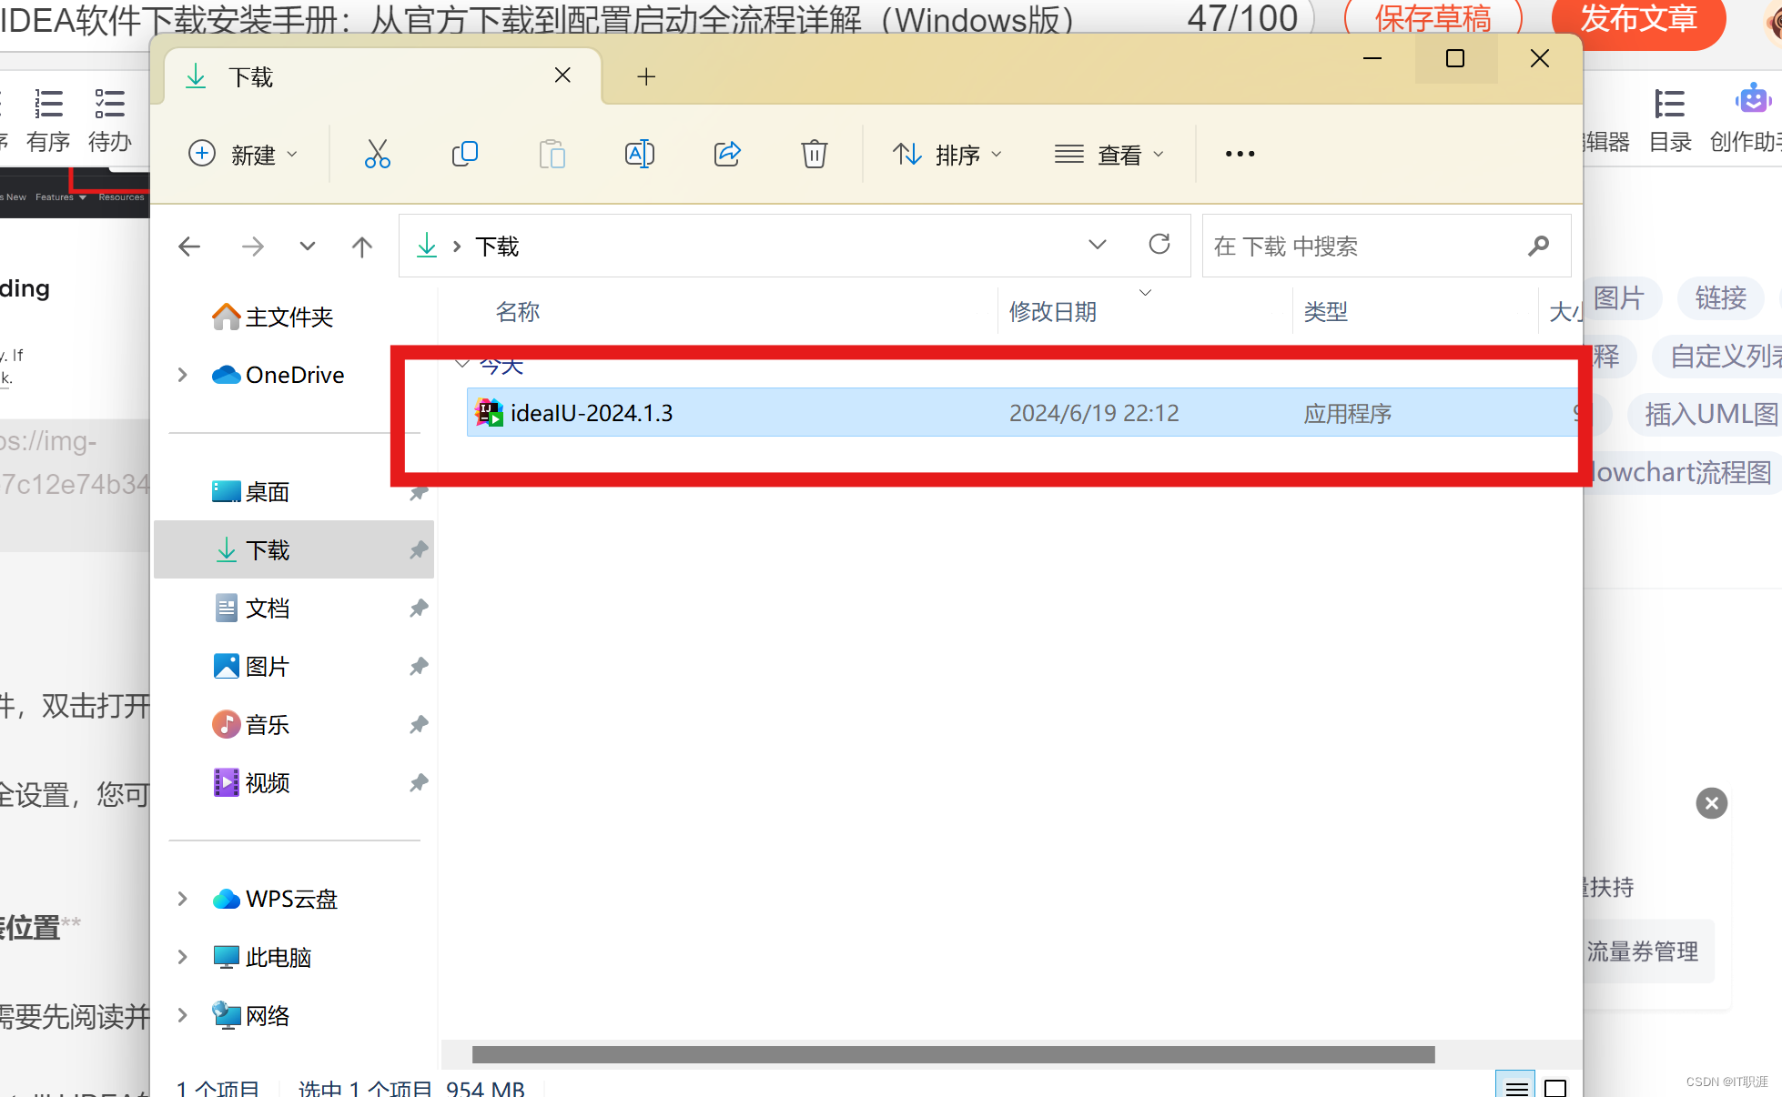Open the 新建 dropdown menu
1782x1097 pixels.
243,154
